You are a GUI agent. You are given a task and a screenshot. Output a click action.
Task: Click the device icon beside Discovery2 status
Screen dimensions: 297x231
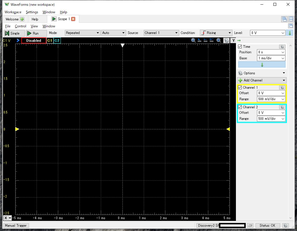(250, 226)
